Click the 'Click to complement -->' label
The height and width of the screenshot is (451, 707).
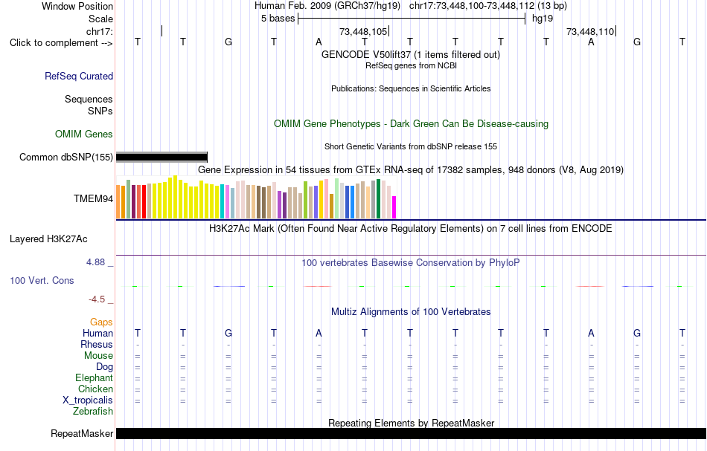click(x=61, y=43)
